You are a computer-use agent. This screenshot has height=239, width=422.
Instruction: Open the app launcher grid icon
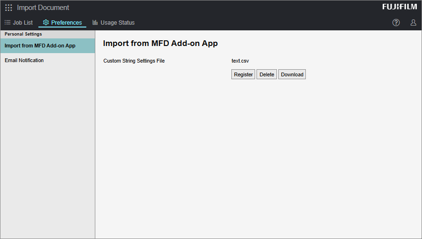point(9,8)
